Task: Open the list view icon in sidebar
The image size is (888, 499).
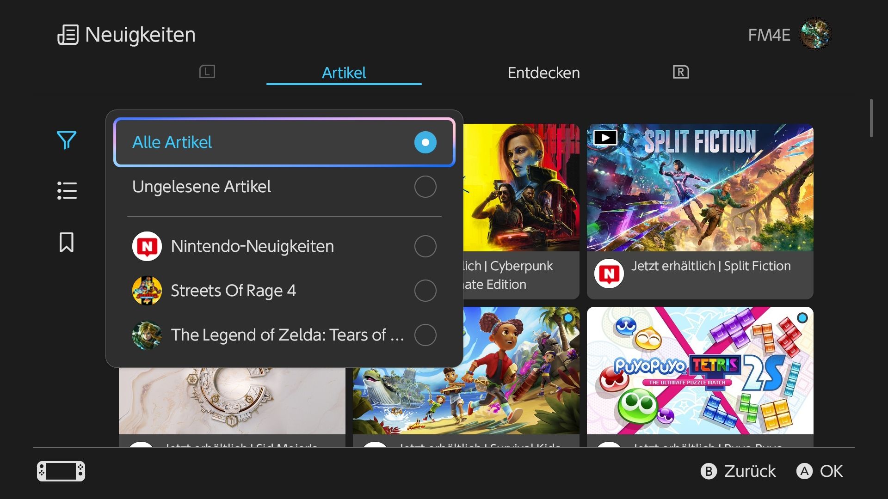Action: tap(67, 190)
